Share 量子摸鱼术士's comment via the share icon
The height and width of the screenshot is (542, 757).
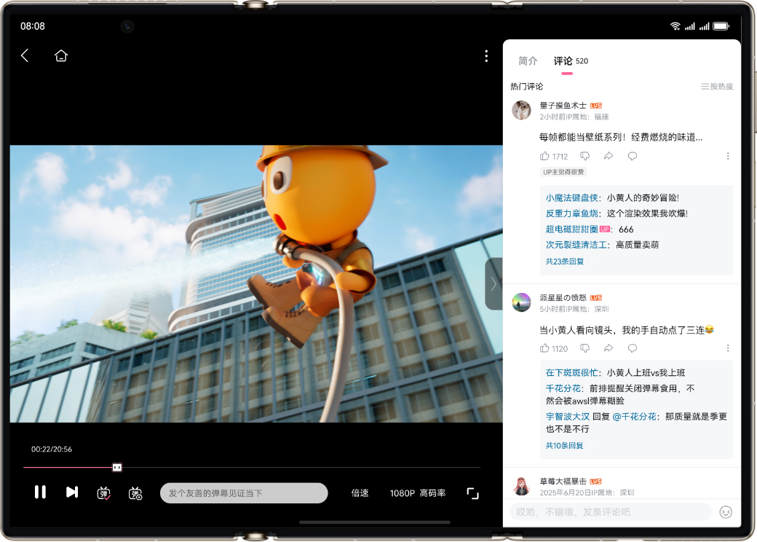pos(609,155)
